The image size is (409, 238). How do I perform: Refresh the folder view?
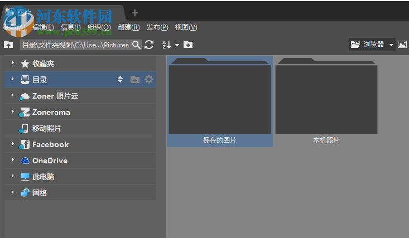point(149,45)
